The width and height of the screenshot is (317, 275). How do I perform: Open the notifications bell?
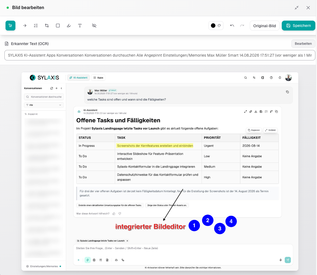coord(280,78)
